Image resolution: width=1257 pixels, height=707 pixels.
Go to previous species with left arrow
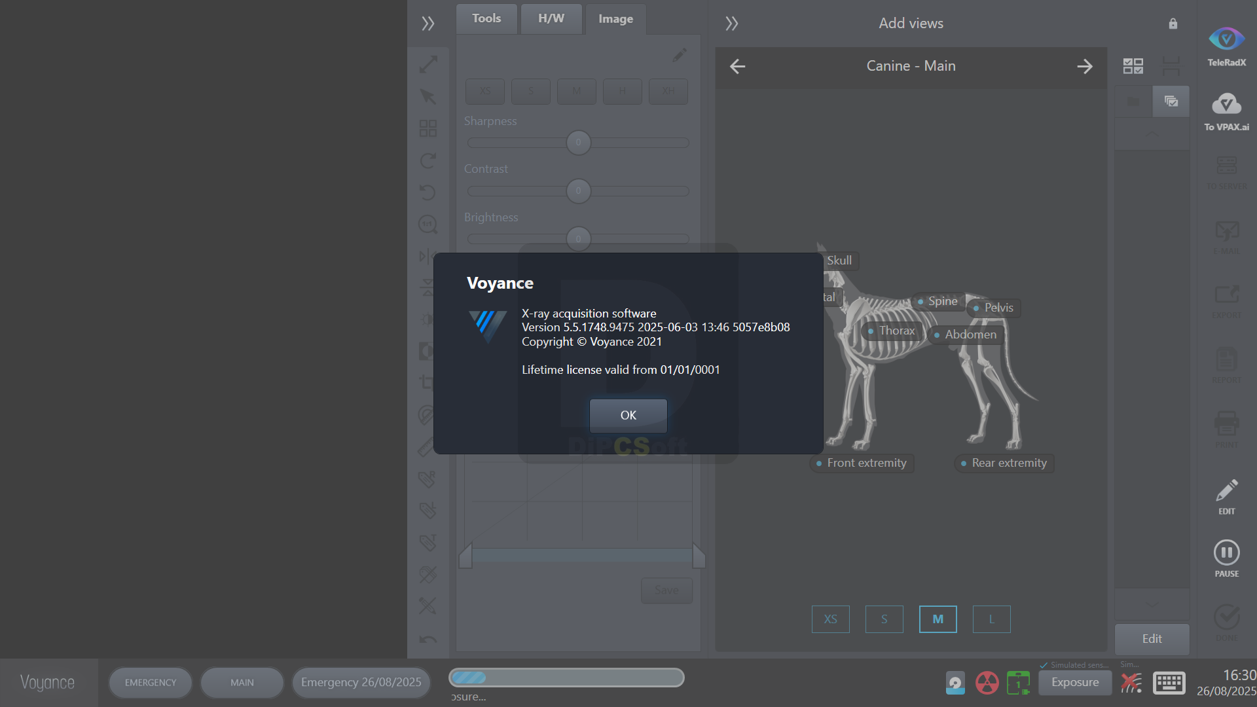pos(737,66)
